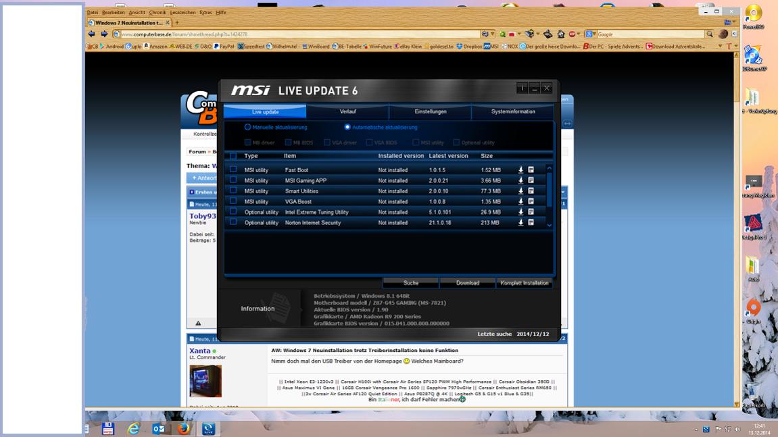
Task: Download the Fast Boot utility via its arrow icon
Action: [520, 170]
